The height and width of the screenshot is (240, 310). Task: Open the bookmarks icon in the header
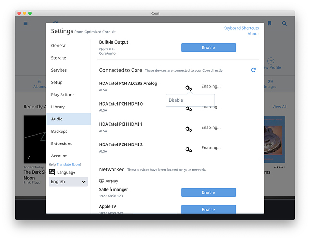pos(269,24)
